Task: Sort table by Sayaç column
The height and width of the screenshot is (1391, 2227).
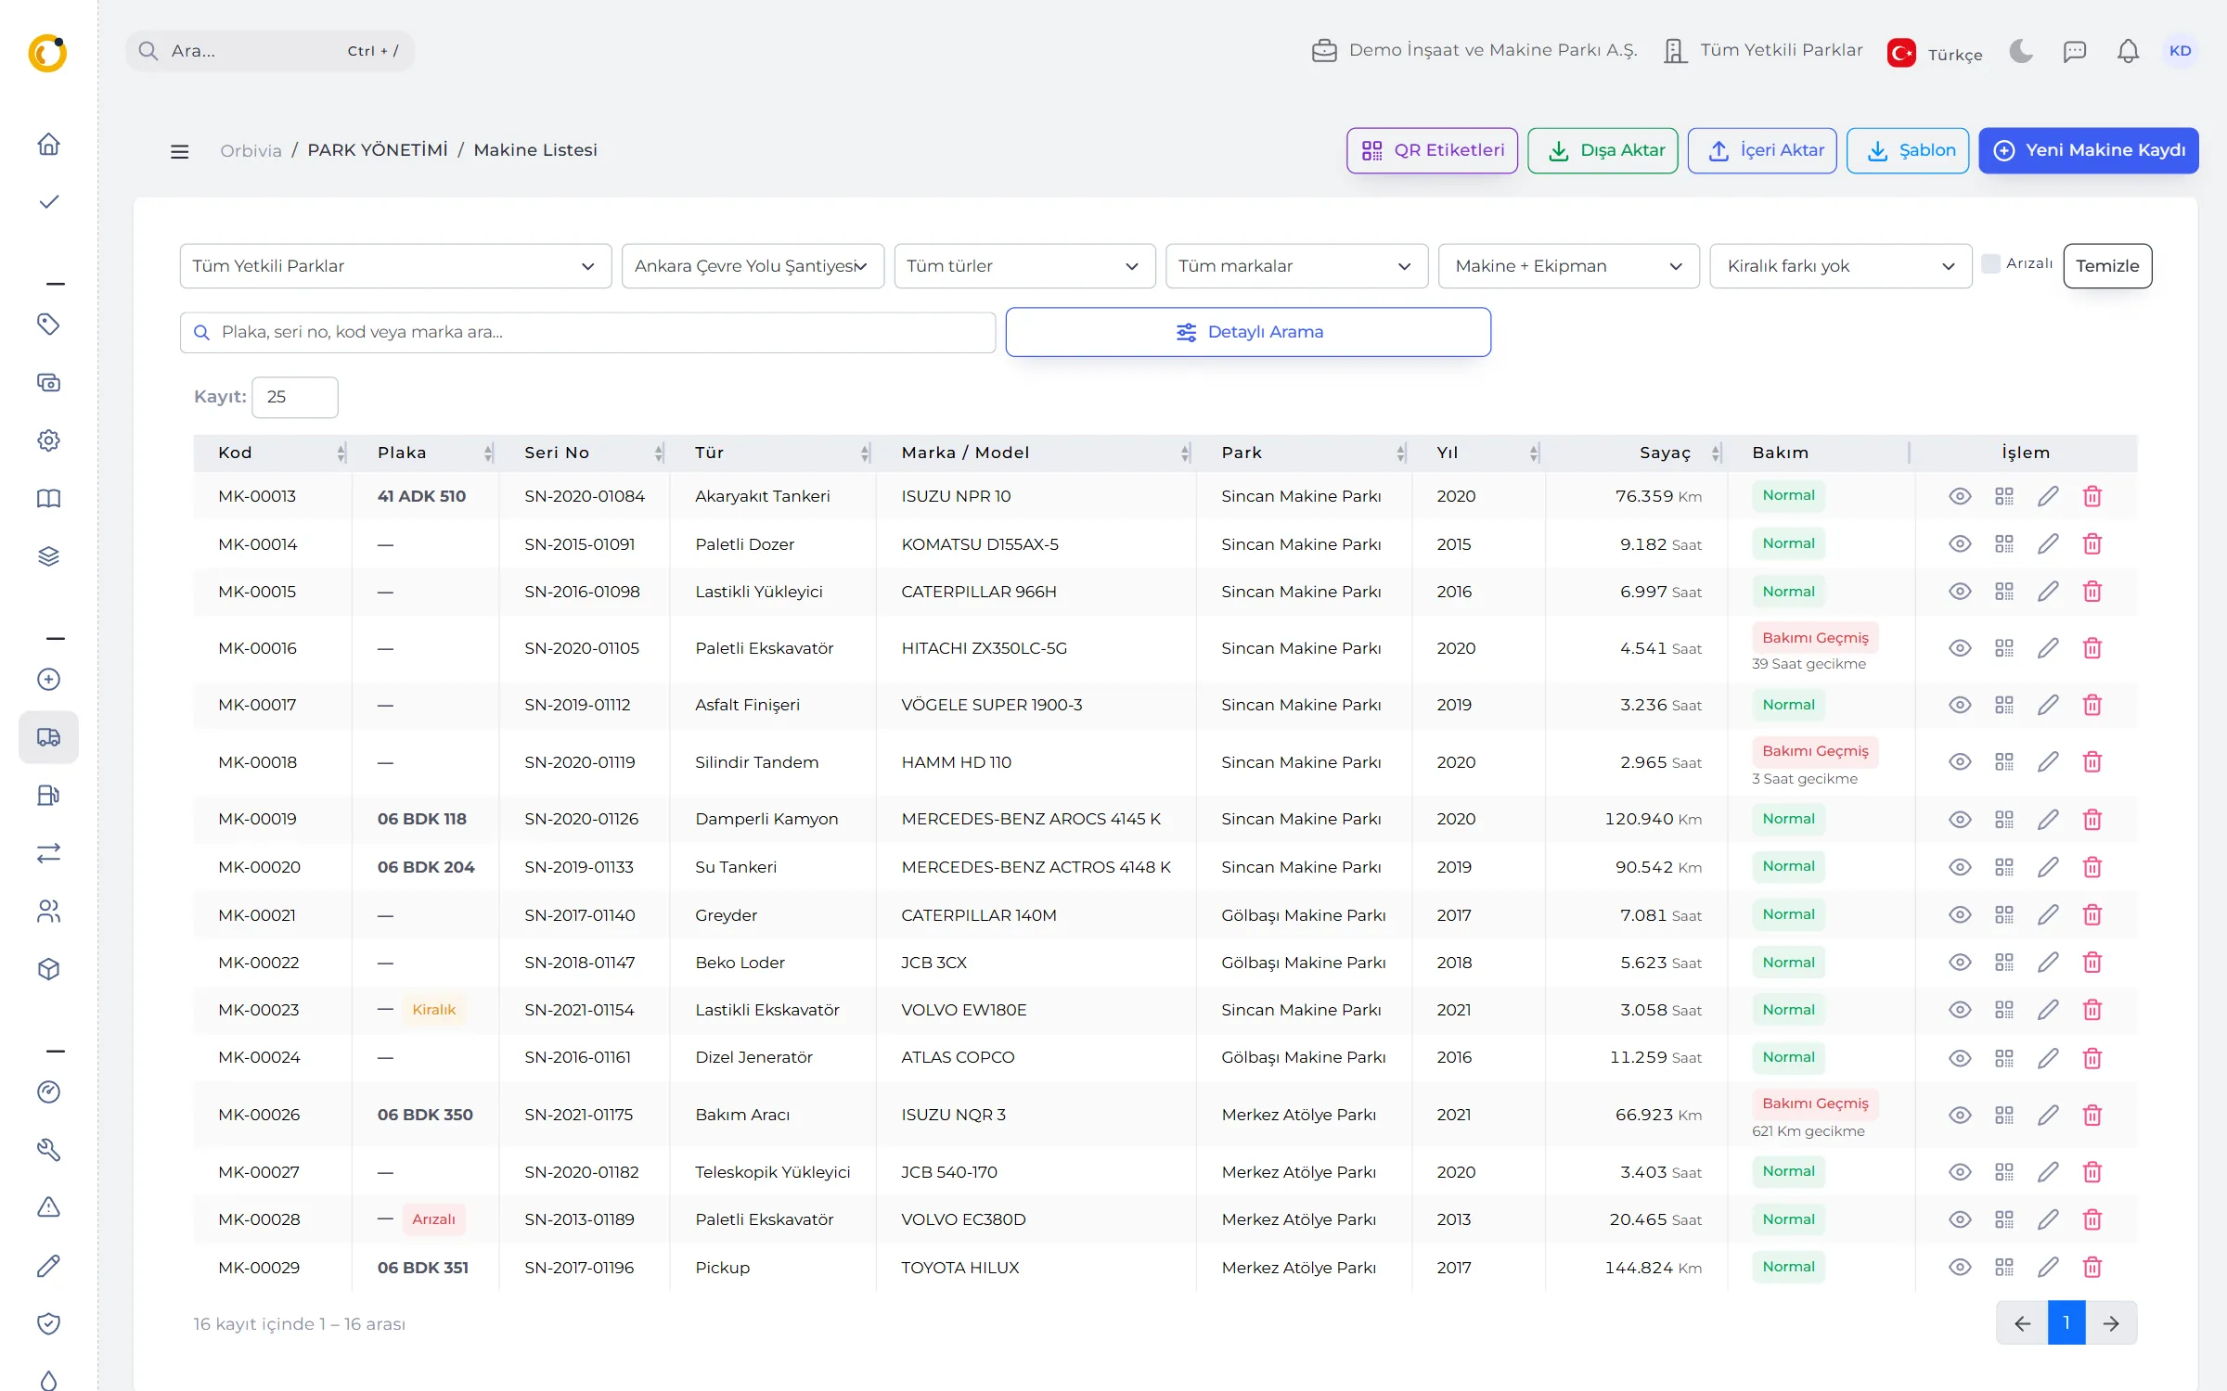Action: [1635, 453]
